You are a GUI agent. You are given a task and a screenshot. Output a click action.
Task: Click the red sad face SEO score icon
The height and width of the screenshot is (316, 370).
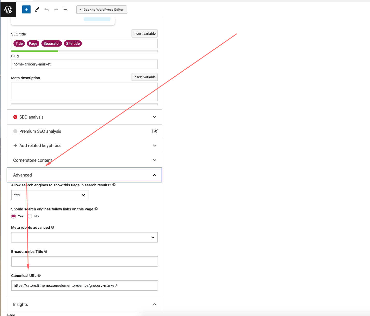click(x=15, y=117)
